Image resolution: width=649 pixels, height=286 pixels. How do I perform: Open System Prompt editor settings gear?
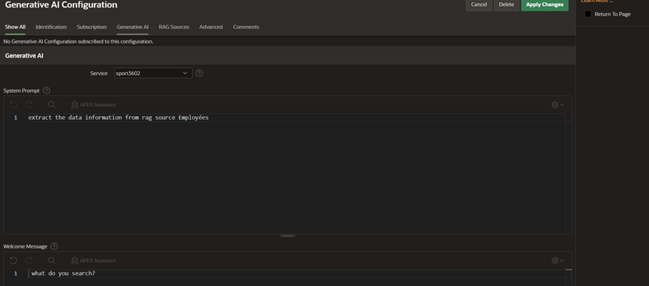click(x=557, y=105)
